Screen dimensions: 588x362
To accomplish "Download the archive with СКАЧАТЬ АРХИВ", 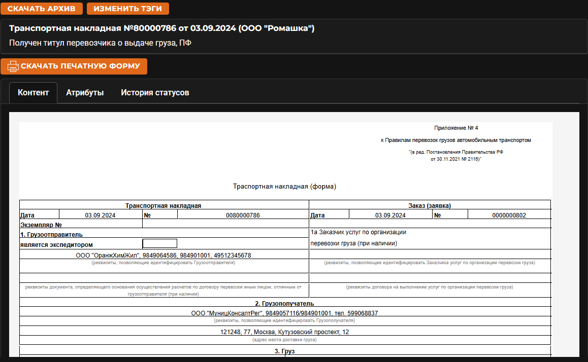I will point(42,9).
